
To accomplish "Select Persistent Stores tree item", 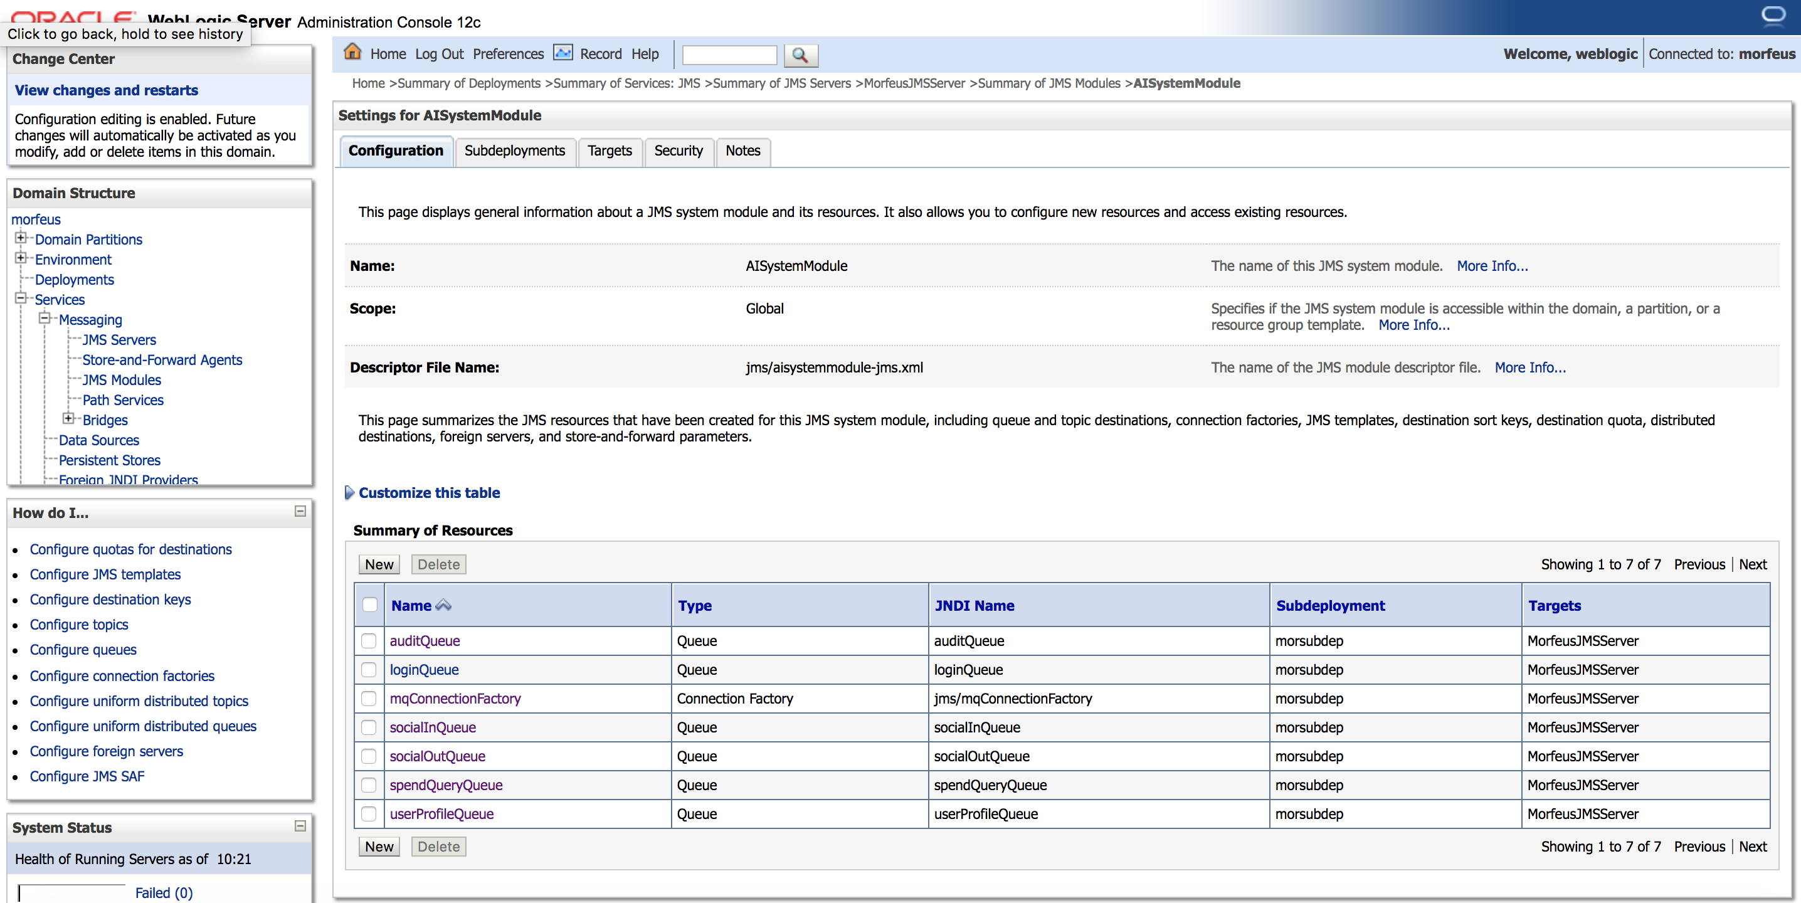I will point(110,460).
